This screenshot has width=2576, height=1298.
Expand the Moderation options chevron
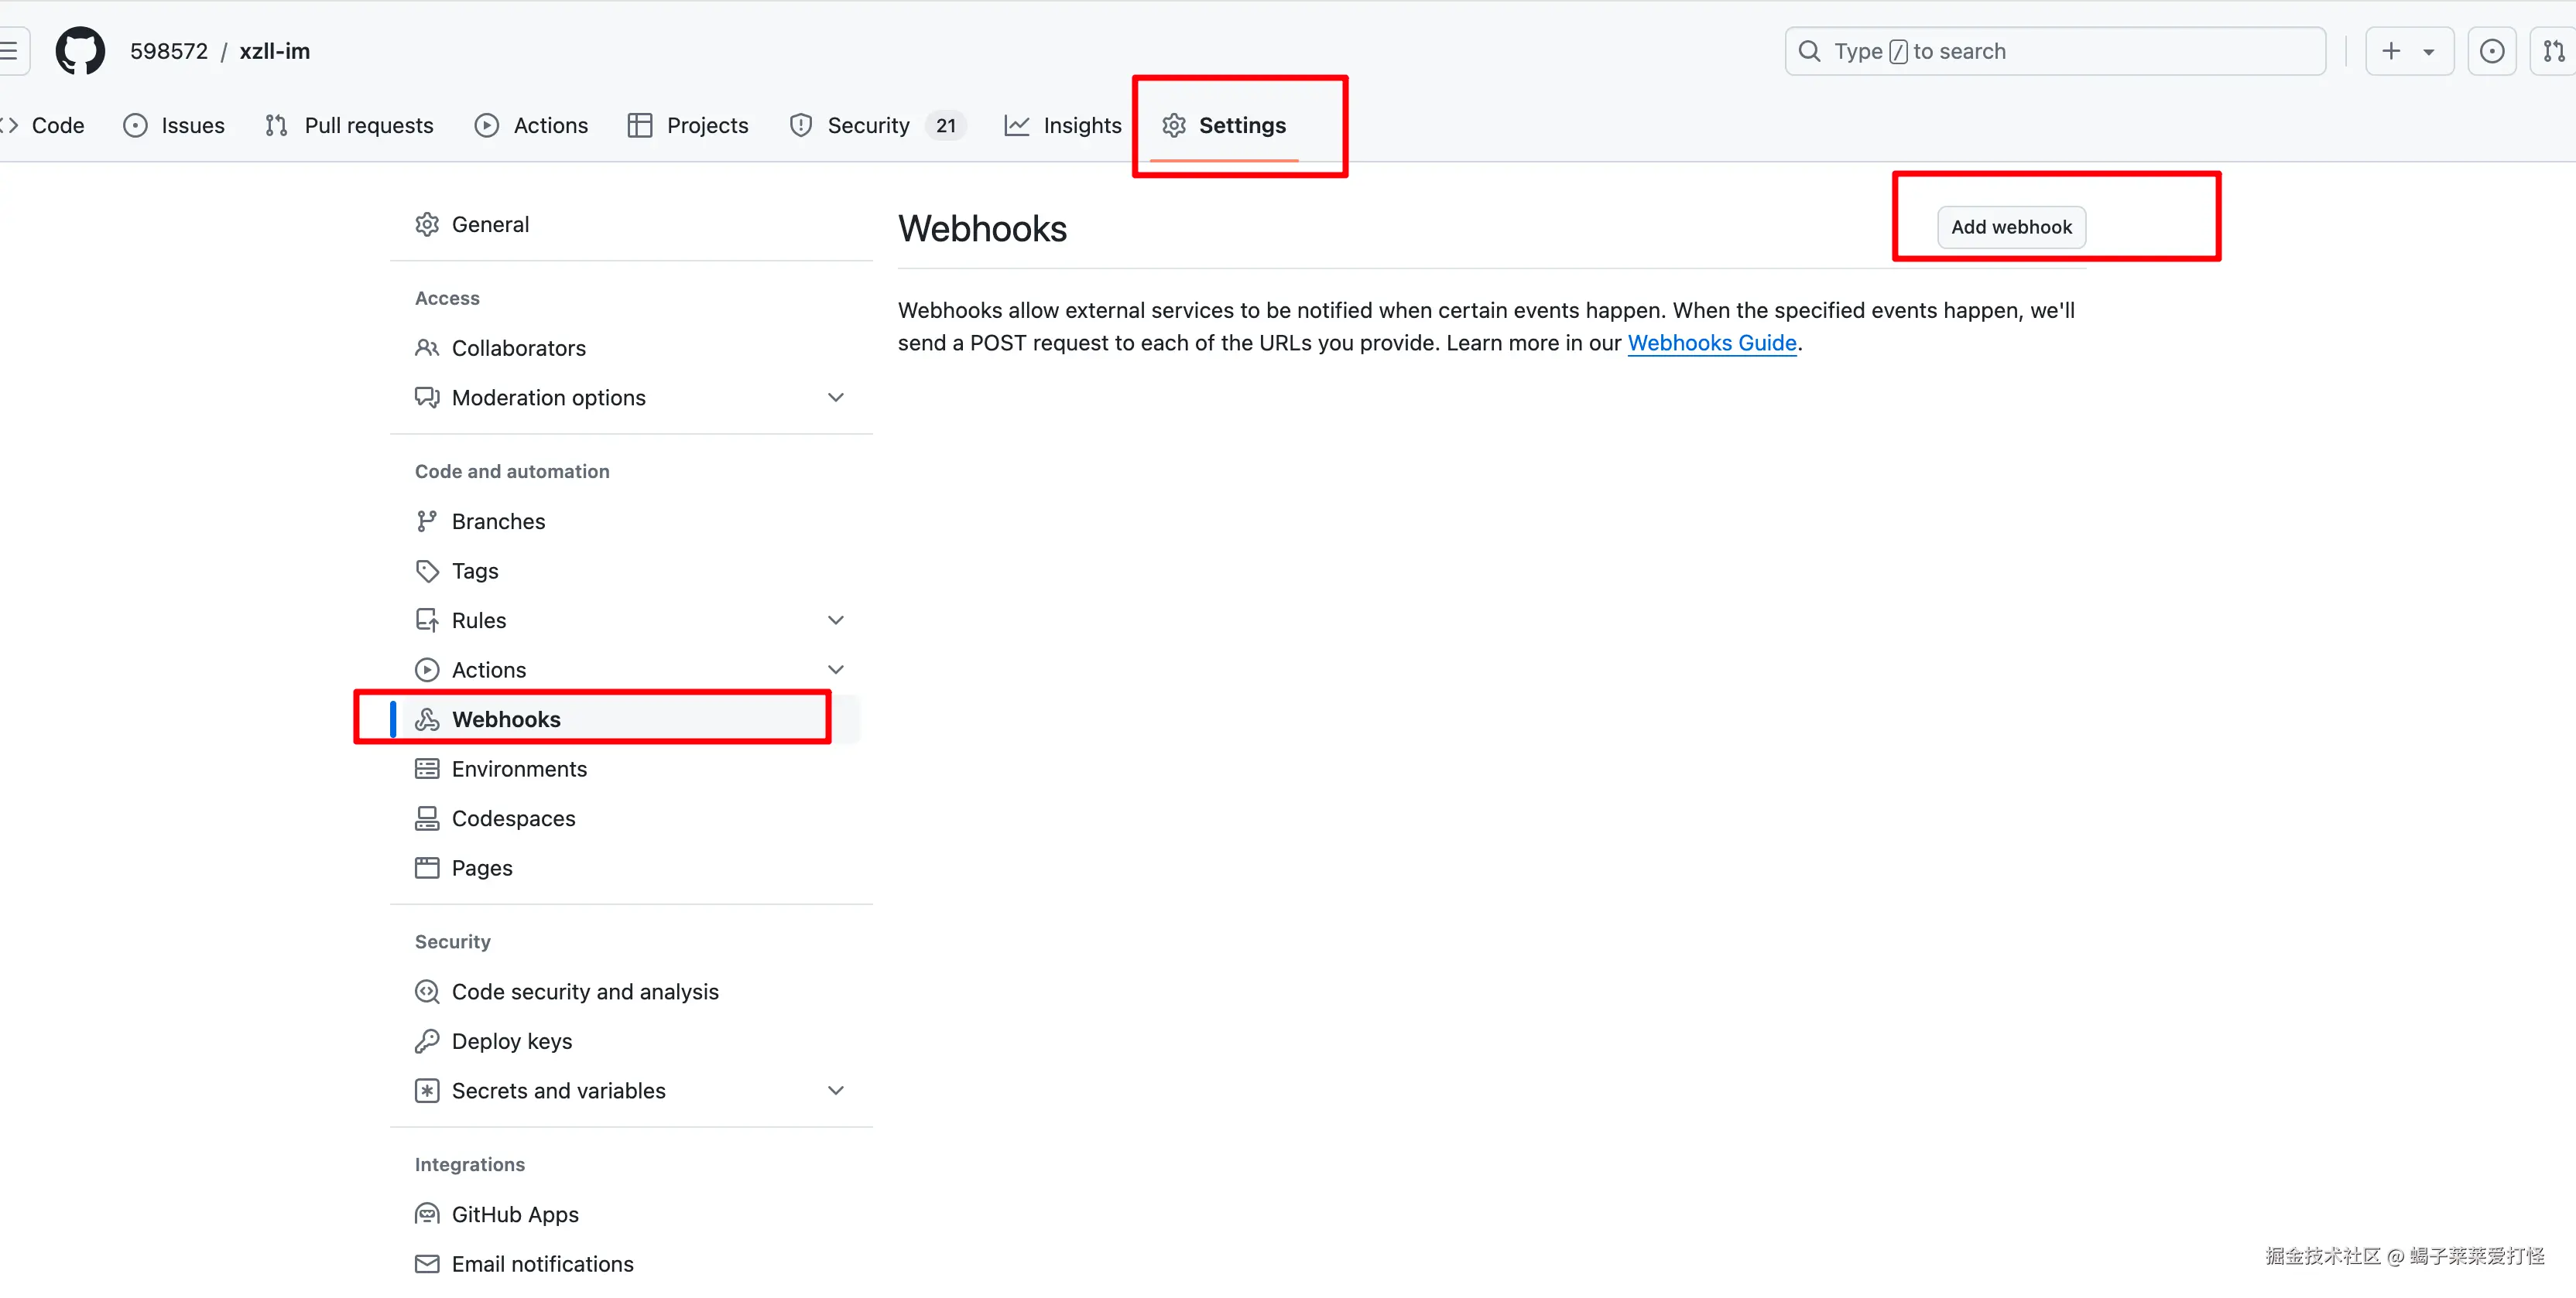tap(836, 398)
